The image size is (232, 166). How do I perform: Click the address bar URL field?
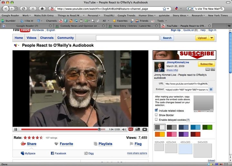[x=110, y=9]
